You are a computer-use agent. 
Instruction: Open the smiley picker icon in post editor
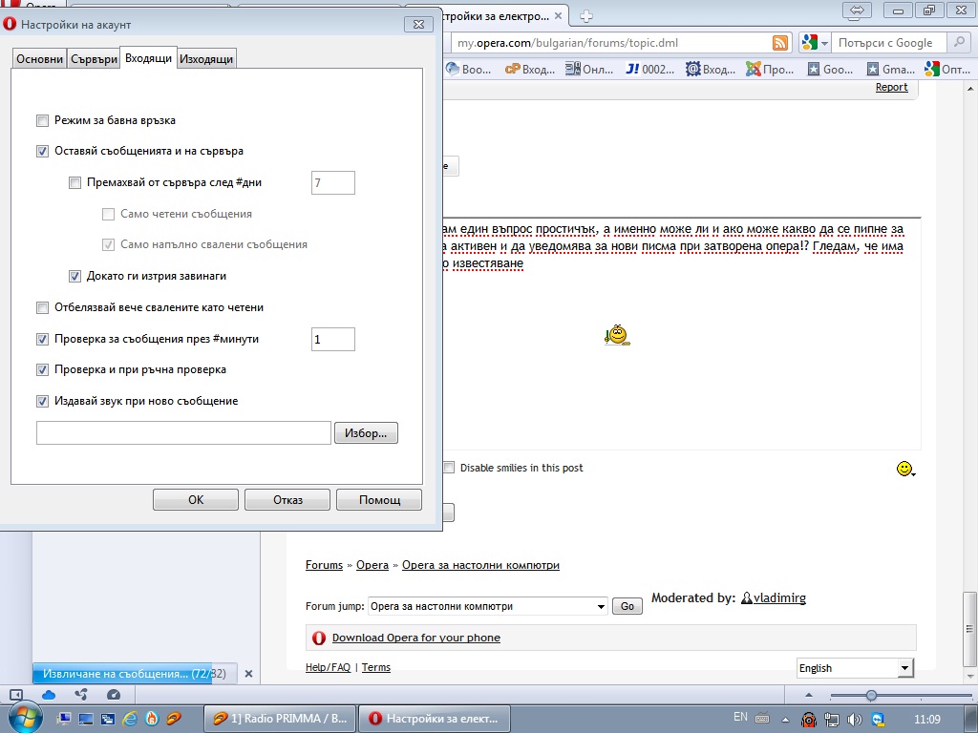tap(904, 468)
